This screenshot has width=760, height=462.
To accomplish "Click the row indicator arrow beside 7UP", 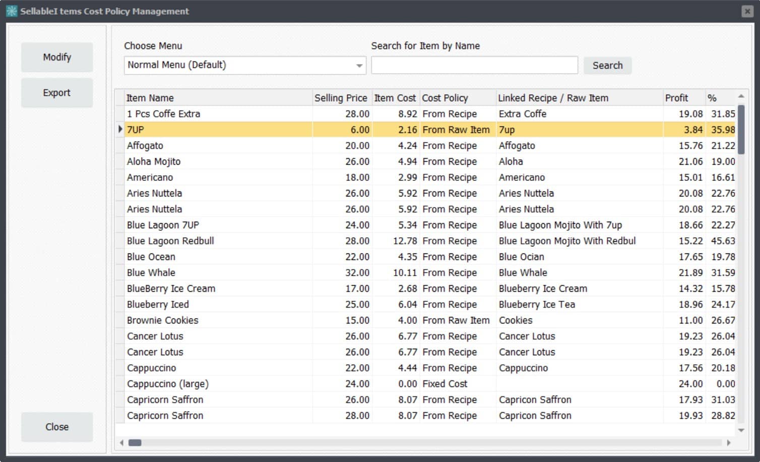I will point(120,129).
